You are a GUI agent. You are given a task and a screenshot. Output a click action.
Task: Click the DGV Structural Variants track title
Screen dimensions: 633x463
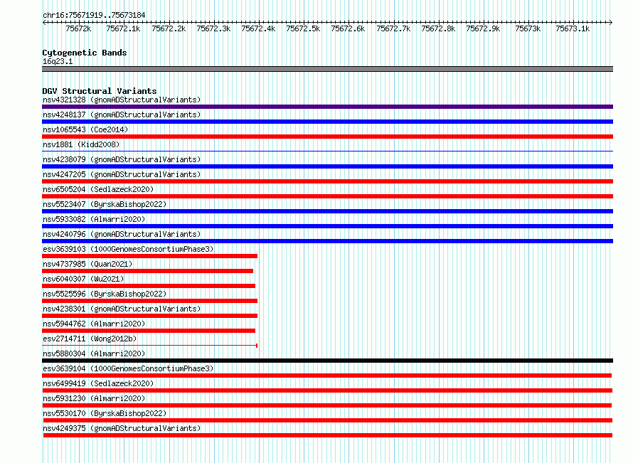point(100,91)
